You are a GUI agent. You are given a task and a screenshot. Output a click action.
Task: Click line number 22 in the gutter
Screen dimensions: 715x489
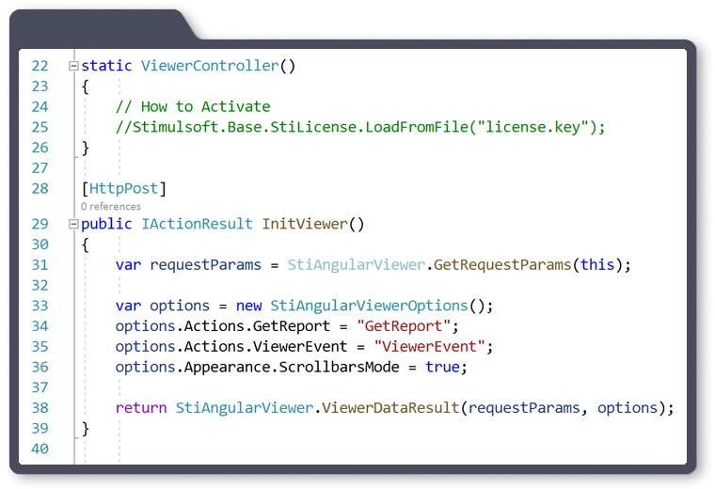[x=40, y=66]
